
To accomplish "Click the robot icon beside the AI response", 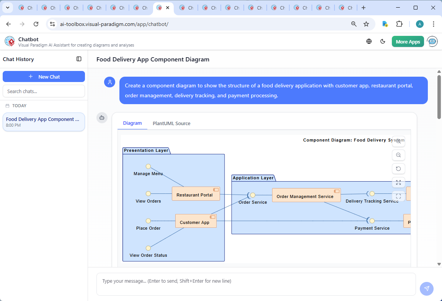I will (102, 118).
